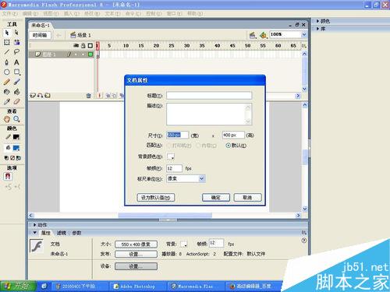Select the Pencil tool
The height and width of the screenshot is (292, 390).
pyautogui.click(x=7, y=82)
